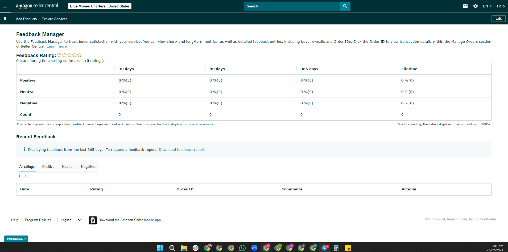
Task: Select the Negative tab
Action: click(x=88, y=166)
